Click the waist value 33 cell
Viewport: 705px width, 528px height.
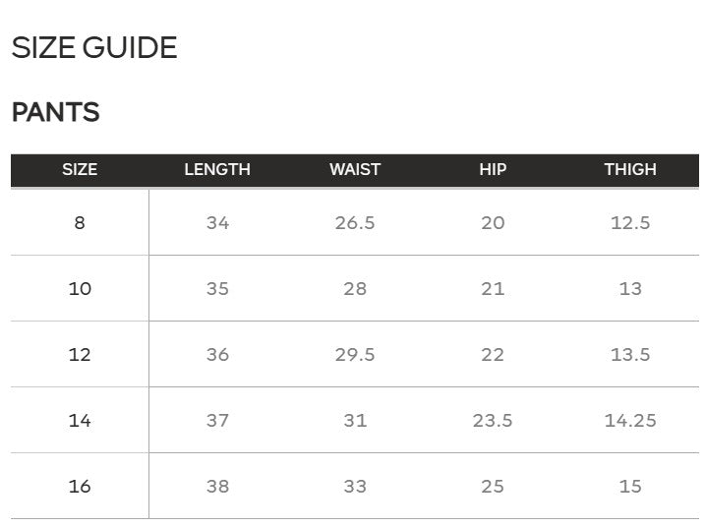click(x=355, y=487)
